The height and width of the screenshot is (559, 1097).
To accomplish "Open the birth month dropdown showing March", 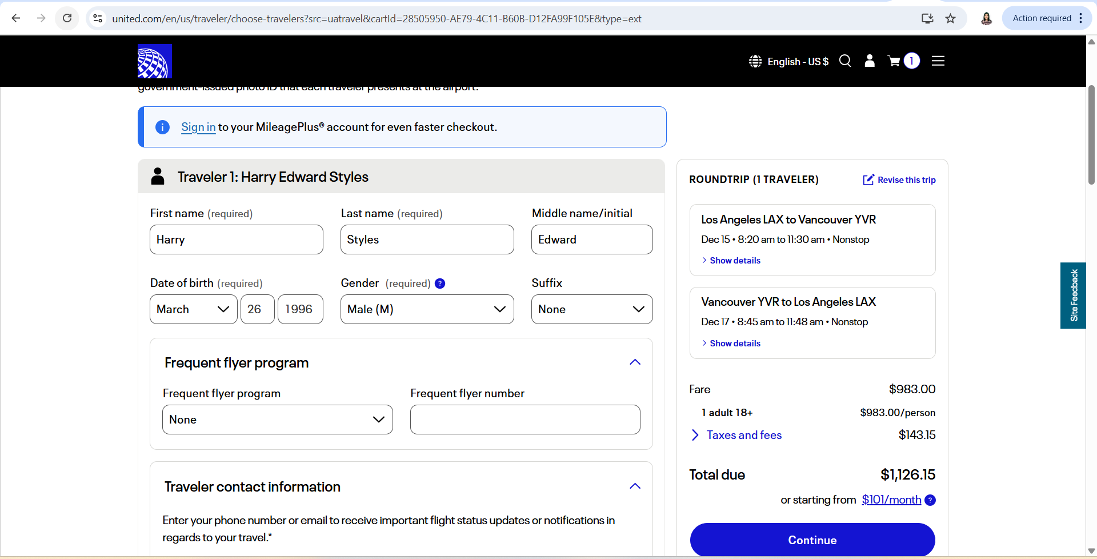I will point(193,309).
